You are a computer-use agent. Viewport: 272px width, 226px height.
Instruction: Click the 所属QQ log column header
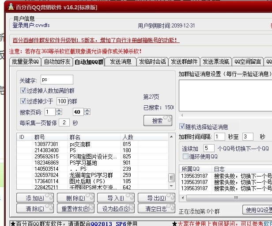click(195, 169)
